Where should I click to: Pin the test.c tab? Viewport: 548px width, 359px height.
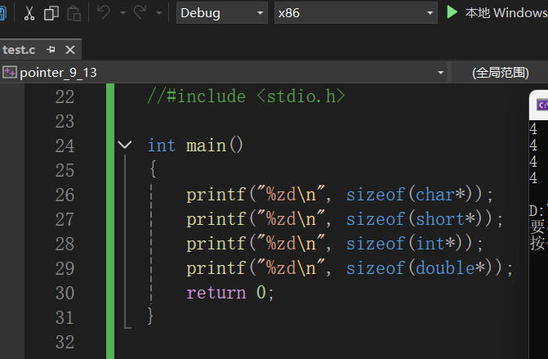coord(51,50)
